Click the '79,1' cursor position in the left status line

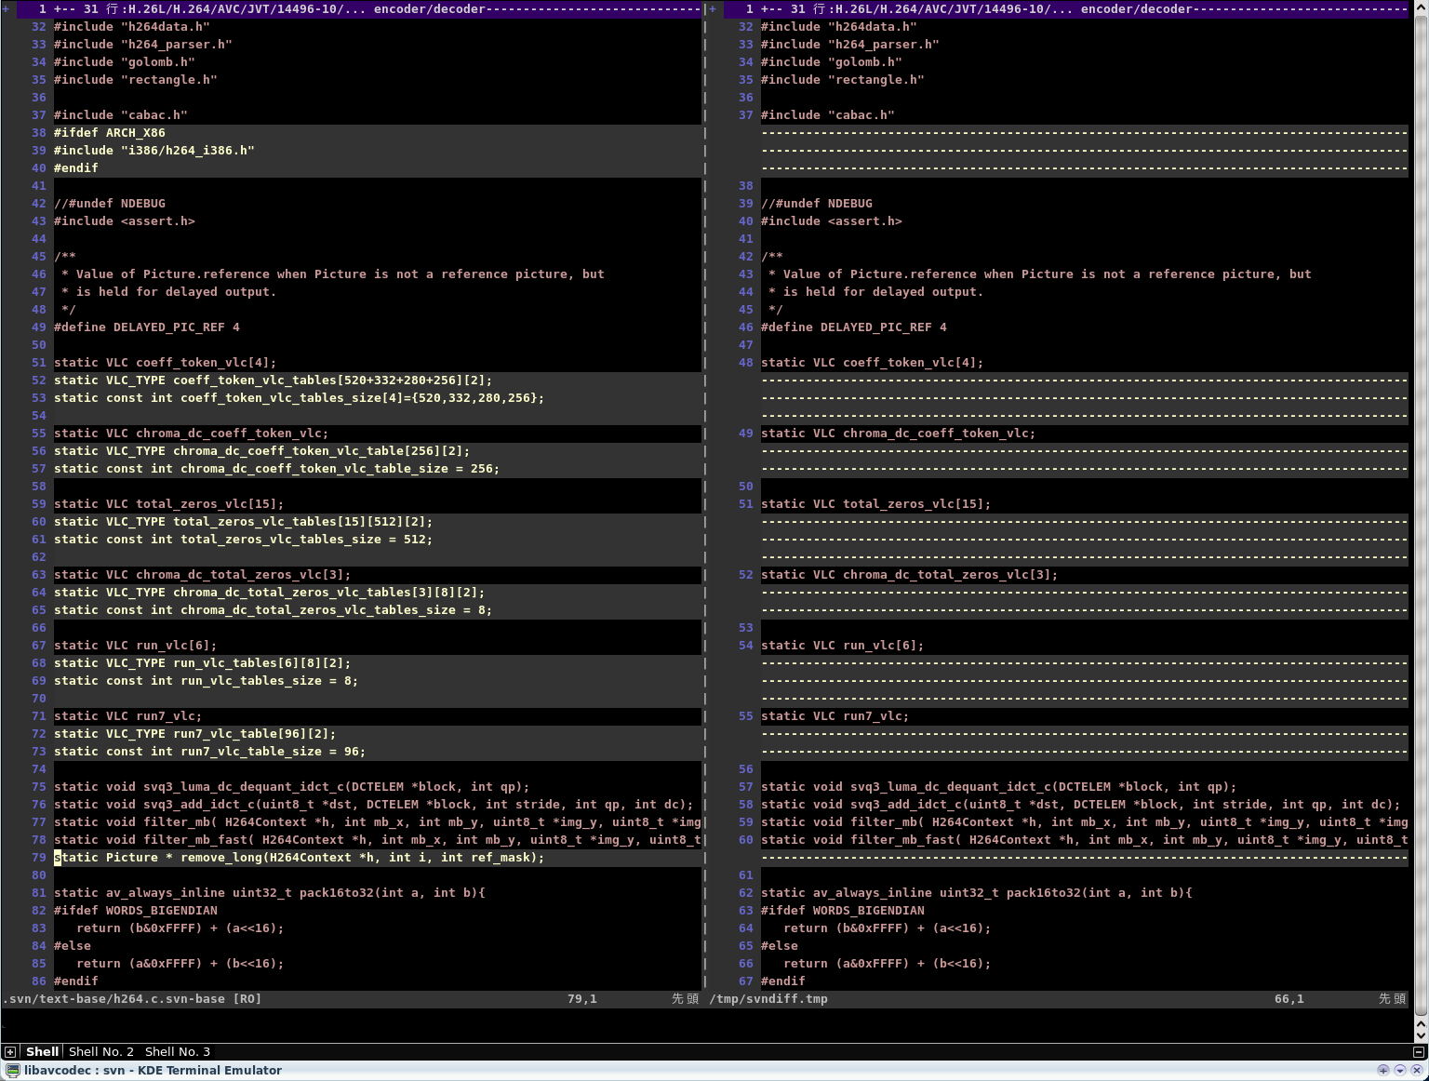click(582, 999)
